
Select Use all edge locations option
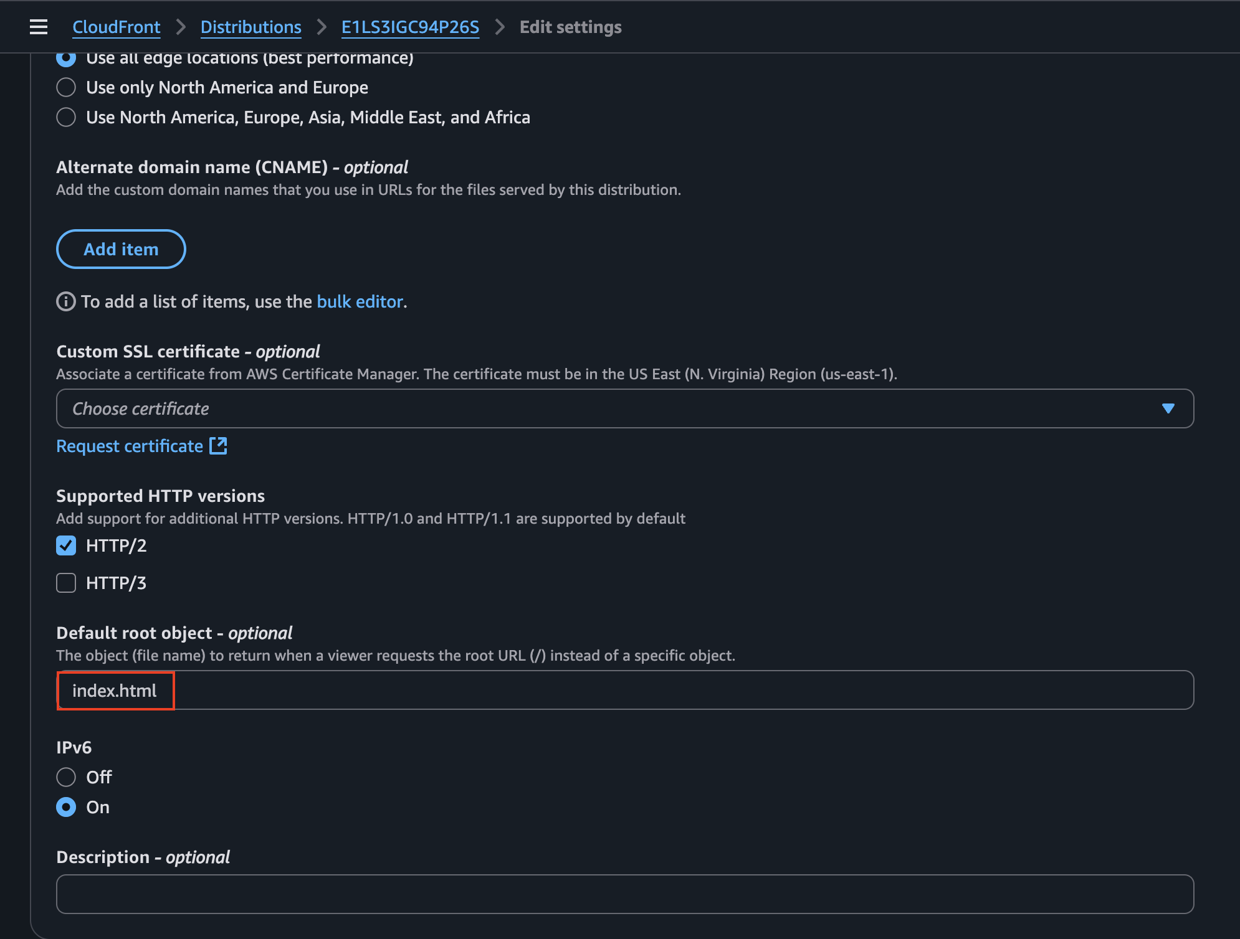click(x=65, y=59)
